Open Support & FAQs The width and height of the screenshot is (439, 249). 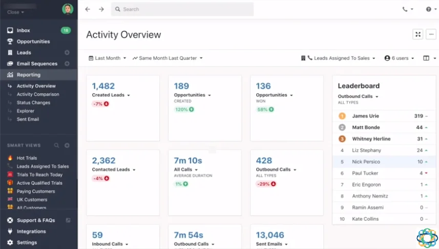coord(36,220)
